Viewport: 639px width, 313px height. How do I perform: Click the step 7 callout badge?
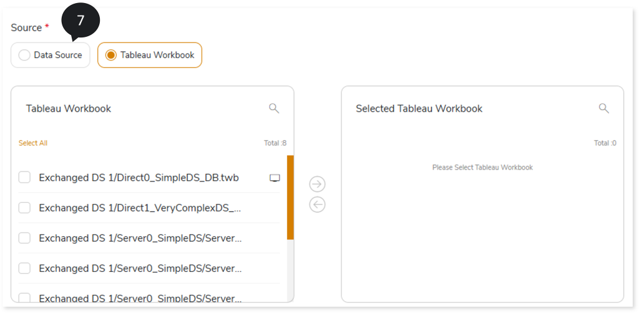(x=80, y=21)
